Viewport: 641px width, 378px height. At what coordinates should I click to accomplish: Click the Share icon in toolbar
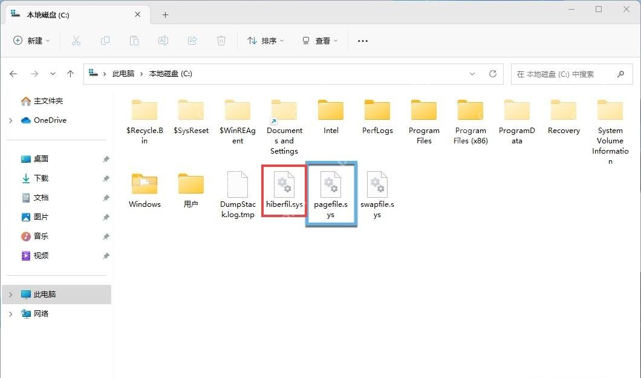[192, 41]
